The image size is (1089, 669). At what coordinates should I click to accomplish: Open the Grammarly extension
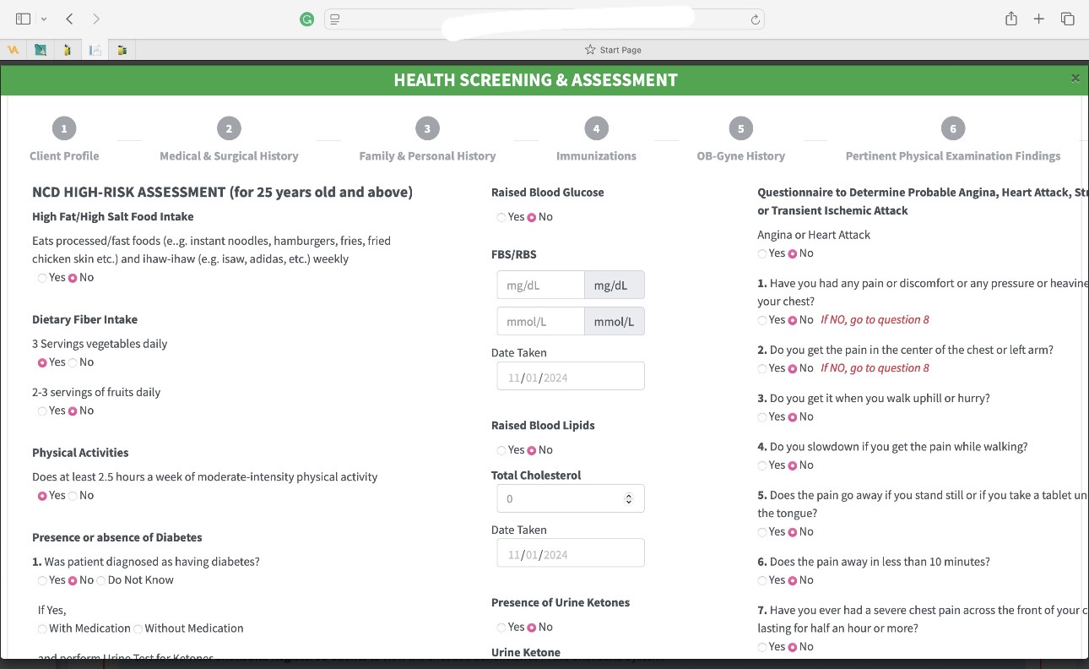(307, 19)
